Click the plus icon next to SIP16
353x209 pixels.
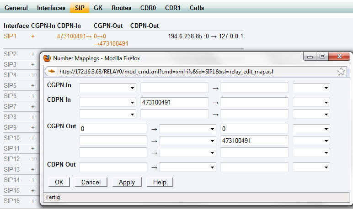coord(33,201)
